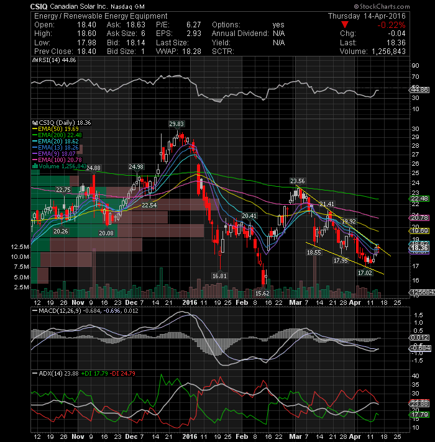The image size is (435, 442).
Task: Click the 22.75 price annotation
Action: (x=63, y=190)
